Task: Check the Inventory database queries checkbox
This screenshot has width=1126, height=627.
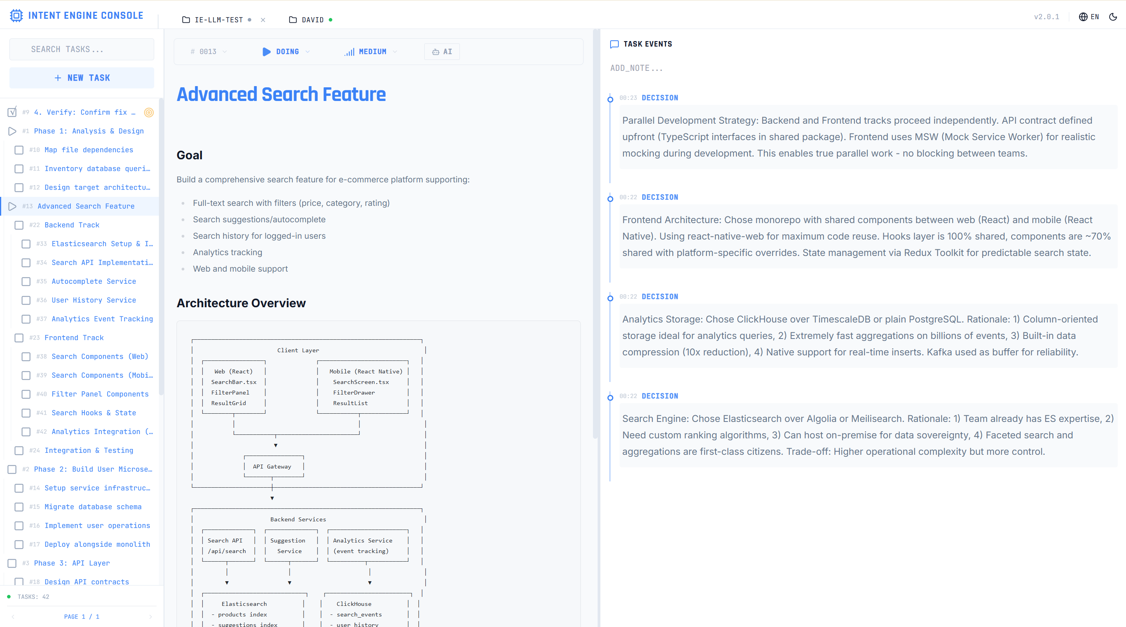Action: click(19, 169)
